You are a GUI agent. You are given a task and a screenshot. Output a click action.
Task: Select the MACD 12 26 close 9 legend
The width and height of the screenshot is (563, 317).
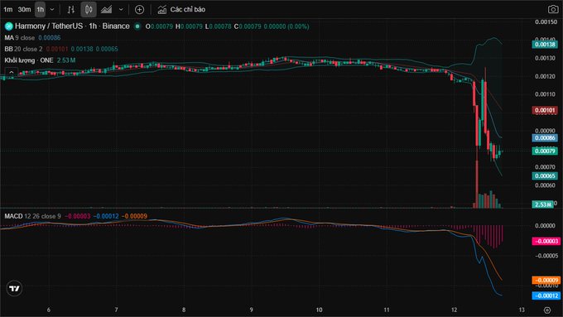pos(32,216)
